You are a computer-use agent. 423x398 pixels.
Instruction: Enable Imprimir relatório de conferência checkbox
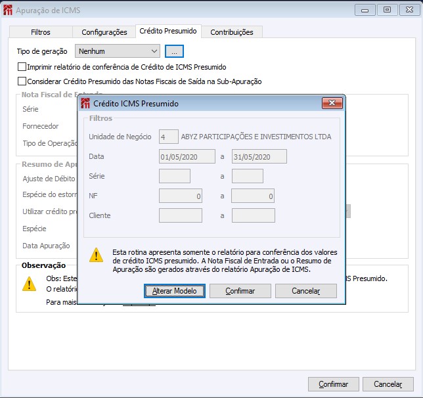[22, 66]
